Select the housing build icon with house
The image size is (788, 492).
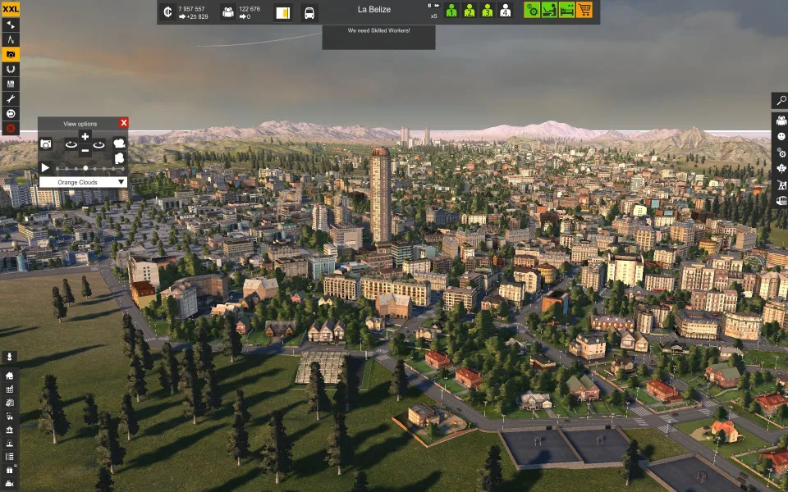pyautogui.click(x=10, y=376)
